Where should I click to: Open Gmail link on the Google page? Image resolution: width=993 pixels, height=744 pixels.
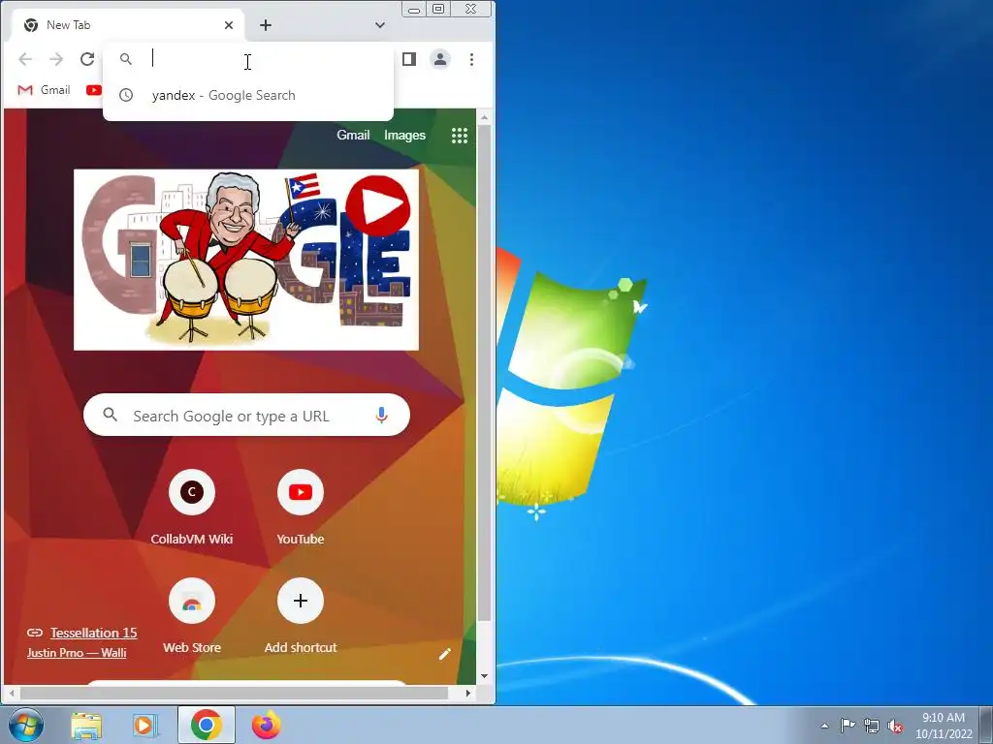tap(353, 135)
